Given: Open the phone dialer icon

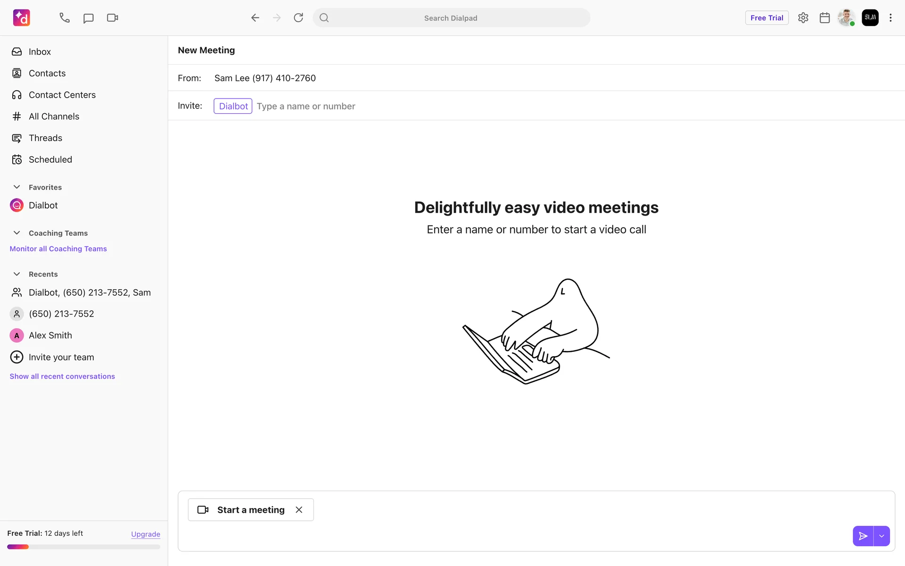Looking at the screenshot, I should coord(64,17).
